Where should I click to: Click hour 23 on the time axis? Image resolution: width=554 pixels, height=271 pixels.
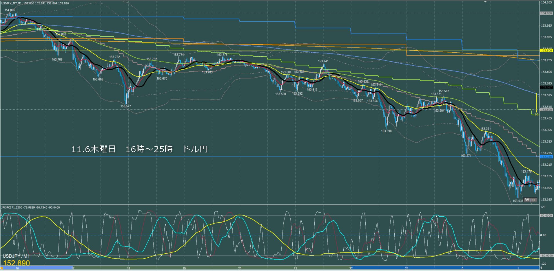[x=407, y=268]
